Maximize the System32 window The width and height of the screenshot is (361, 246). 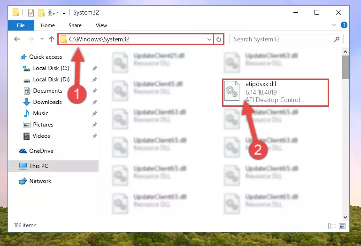coord(317,12)
